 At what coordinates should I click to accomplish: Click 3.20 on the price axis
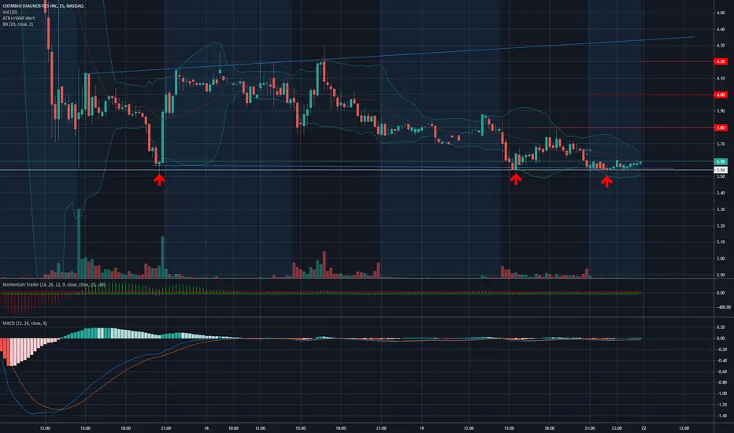[x=721, y=226]
